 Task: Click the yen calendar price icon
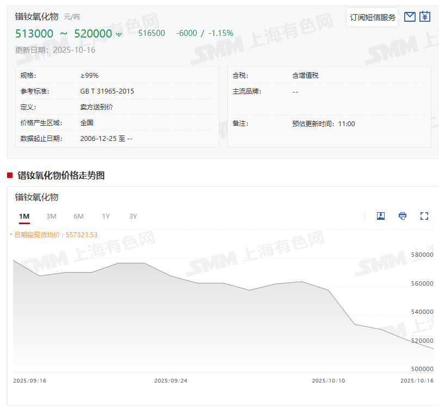coord(425,17)
